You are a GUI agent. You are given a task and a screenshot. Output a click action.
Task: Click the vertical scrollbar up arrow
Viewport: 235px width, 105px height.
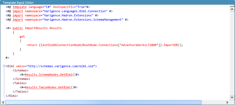pyautogui.click(x=232, y=9)
